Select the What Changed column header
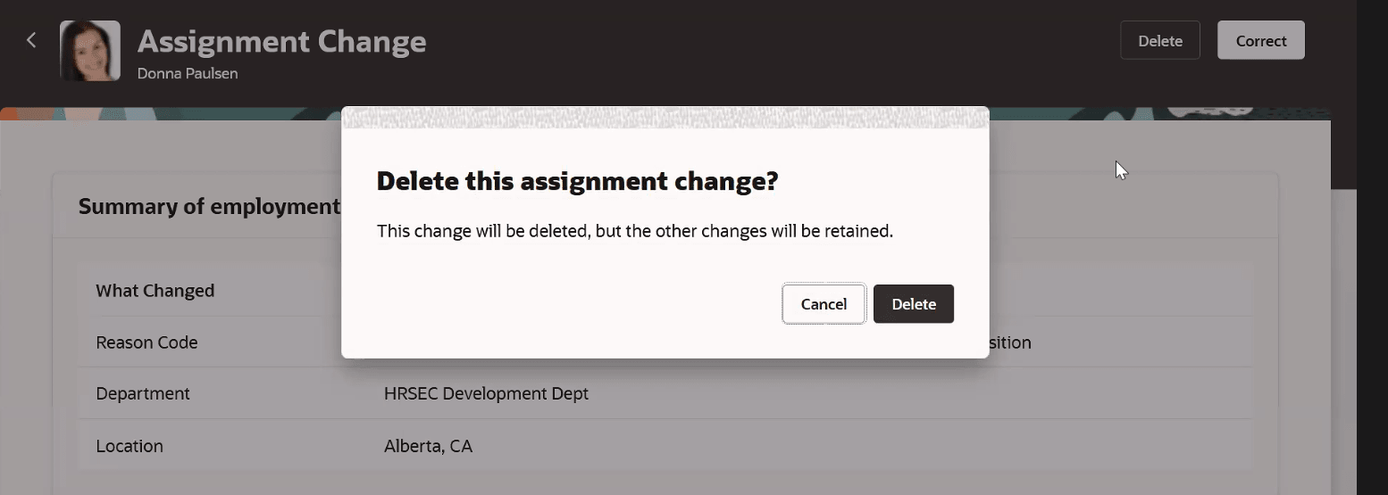Viewport: 1388px width, 495px height. pos(155,291)
